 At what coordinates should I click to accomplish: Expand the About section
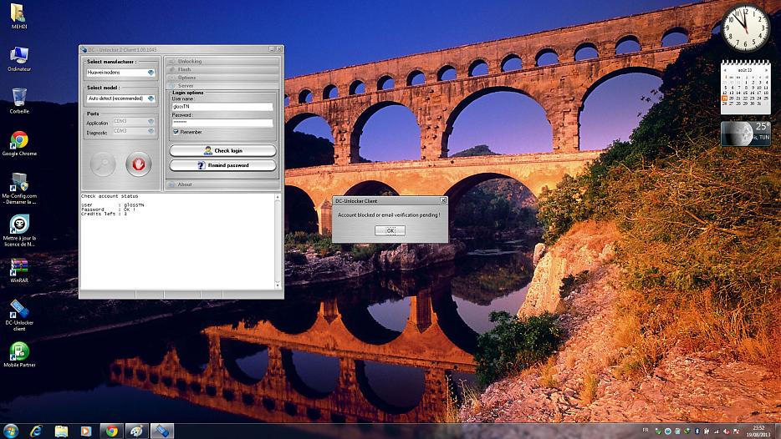point(222,184)
